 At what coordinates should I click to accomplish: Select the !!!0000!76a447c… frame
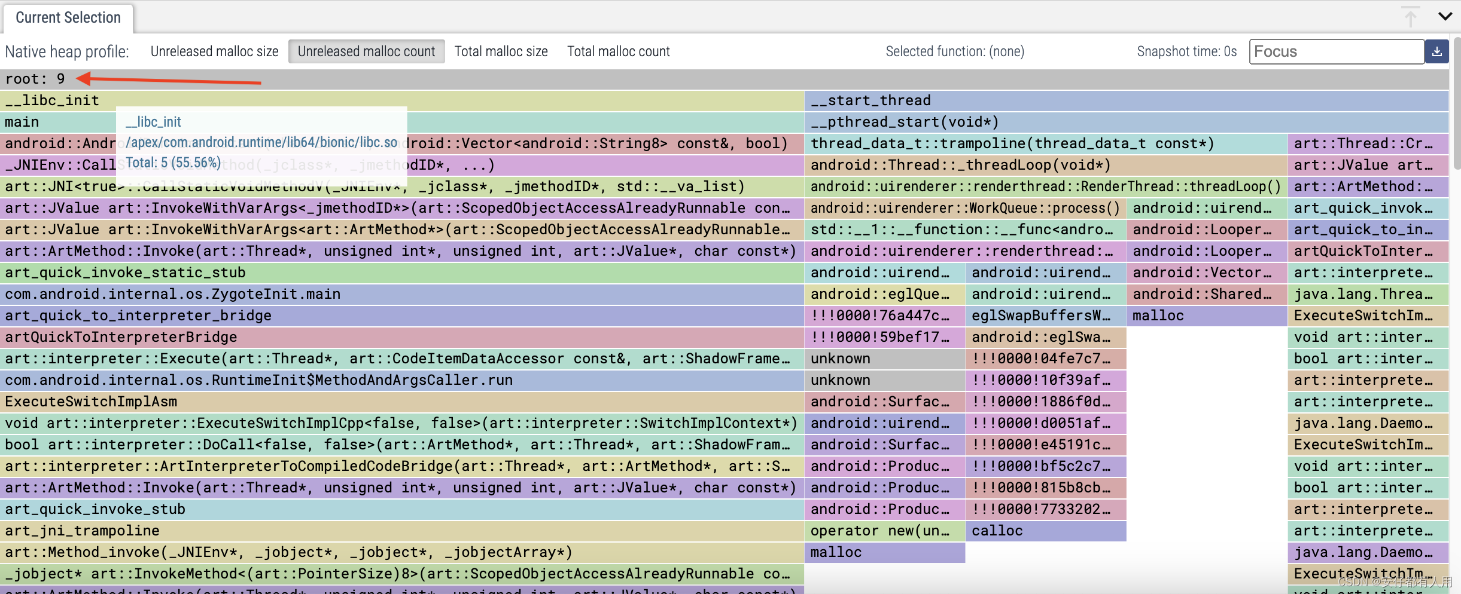pos(885,316)
